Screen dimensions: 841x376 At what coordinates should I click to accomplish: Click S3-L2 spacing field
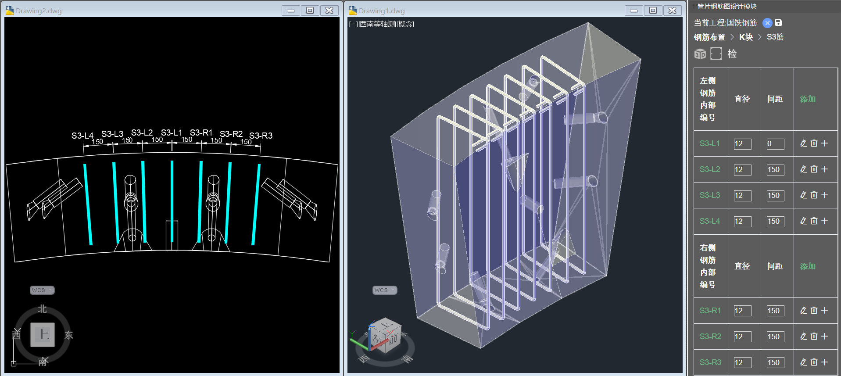(x=775, y=170)
